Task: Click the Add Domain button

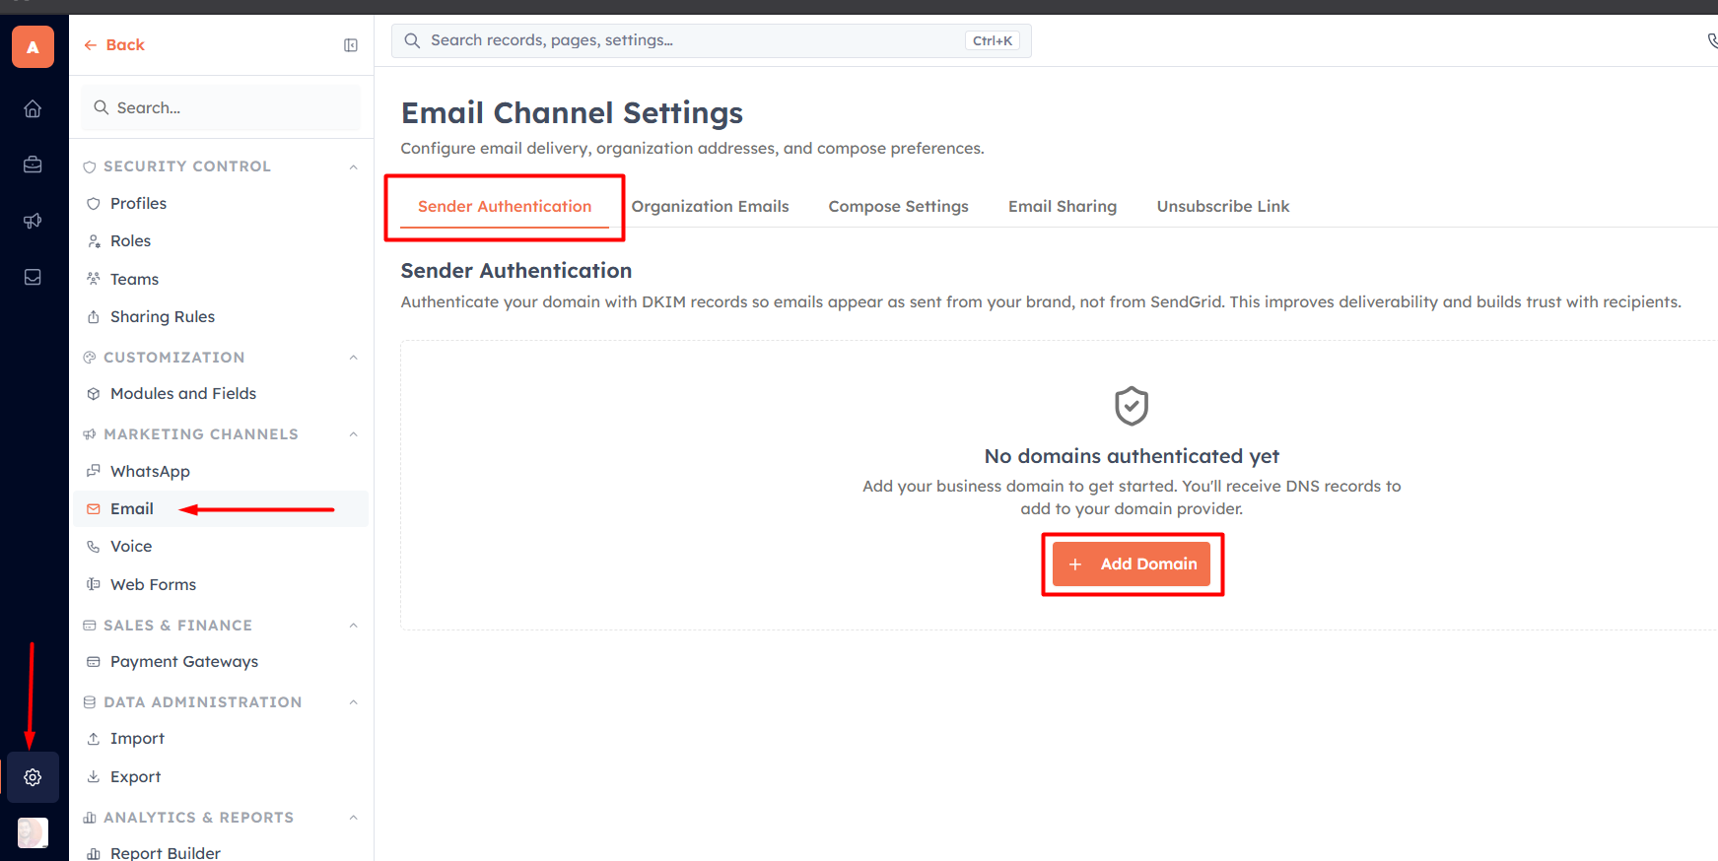Action: pos(1132,564)
